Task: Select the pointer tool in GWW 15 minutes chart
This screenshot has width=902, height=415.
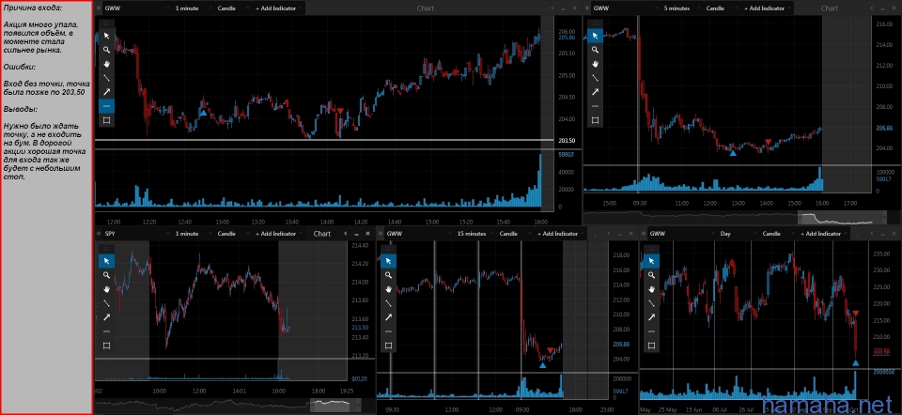Action: pyautogui.click(x=388, y=261)
